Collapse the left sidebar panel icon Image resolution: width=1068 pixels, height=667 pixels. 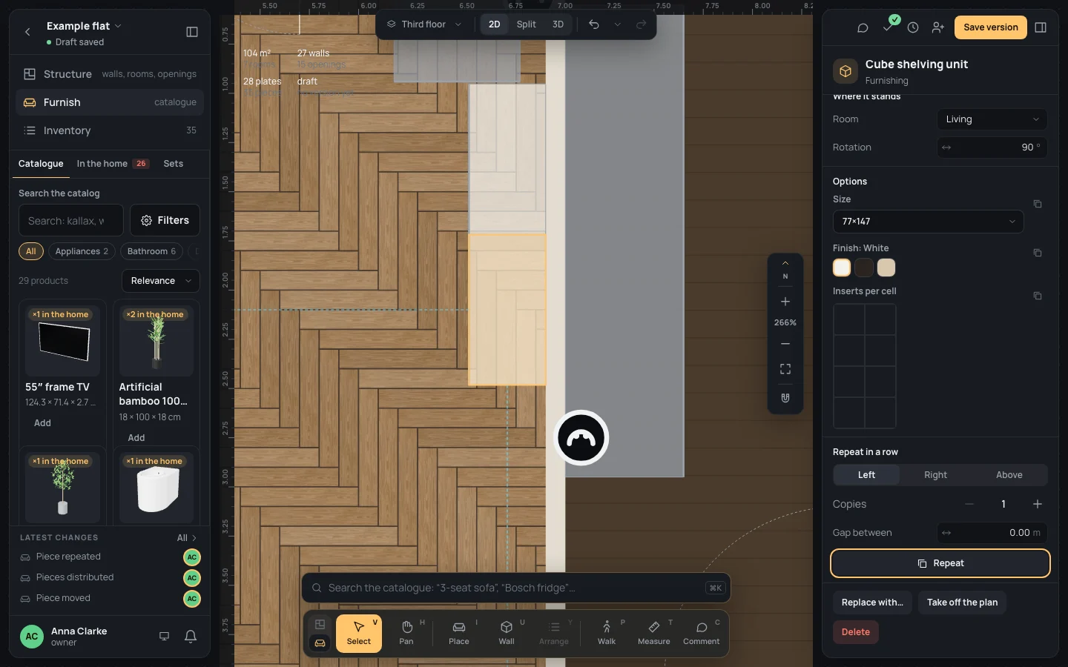point(192,32)
